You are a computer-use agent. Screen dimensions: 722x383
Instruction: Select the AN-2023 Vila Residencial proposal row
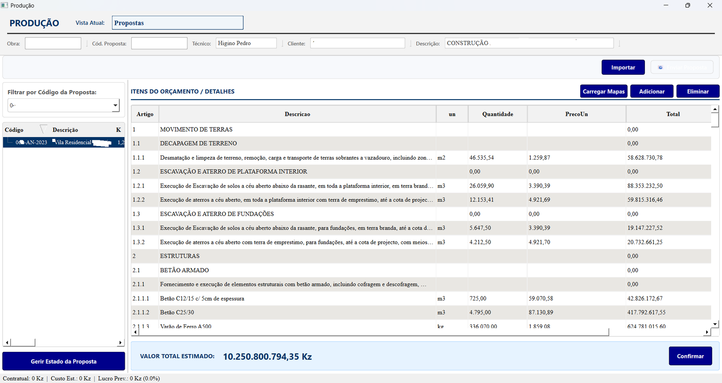pos(64,142)
